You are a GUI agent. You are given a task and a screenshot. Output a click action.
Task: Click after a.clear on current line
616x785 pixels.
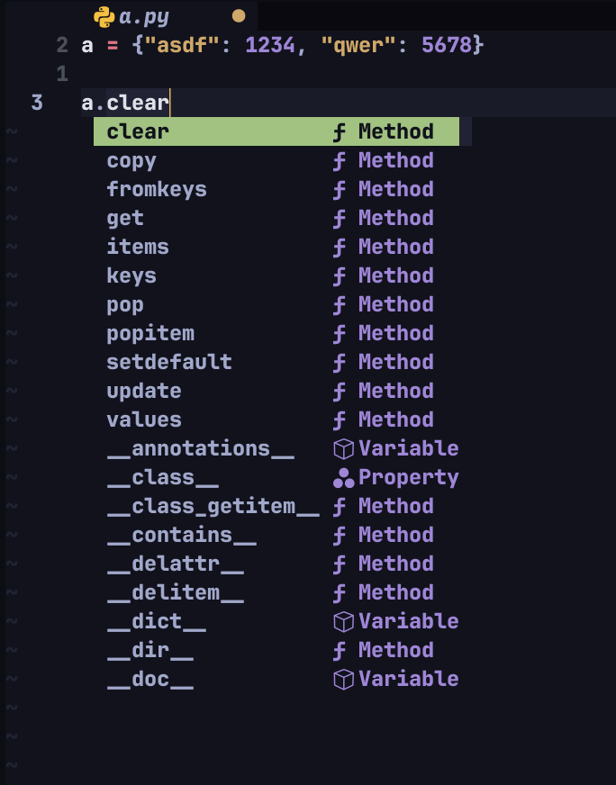(x=170, y=104)
